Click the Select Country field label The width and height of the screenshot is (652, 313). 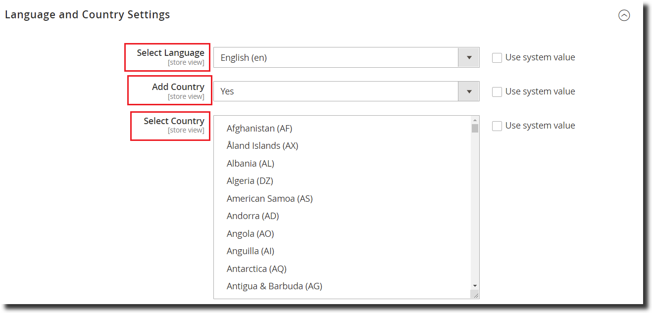[174, 121]
